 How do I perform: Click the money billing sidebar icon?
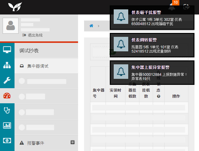coord(7,140)
